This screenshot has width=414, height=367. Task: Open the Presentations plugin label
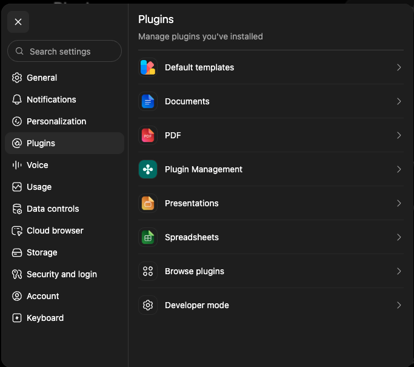pyautogui.click(x=192, y=203)
